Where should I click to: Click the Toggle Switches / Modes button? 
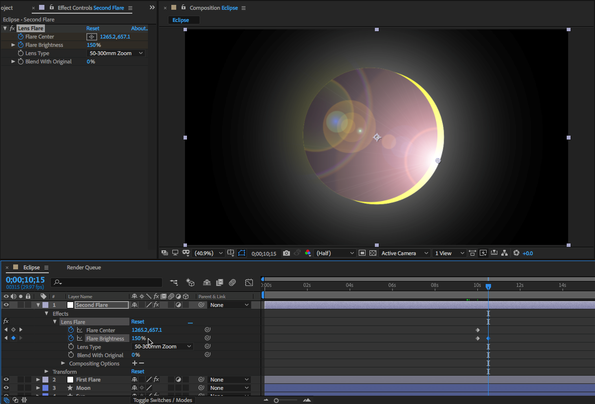click(163, 400)
